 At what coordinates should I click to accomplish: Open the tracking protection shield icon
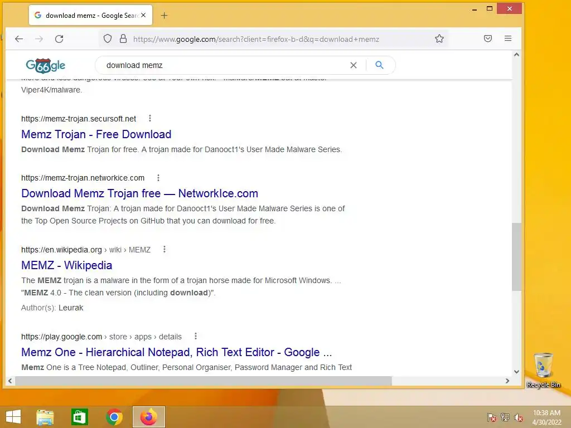[108, 39]
